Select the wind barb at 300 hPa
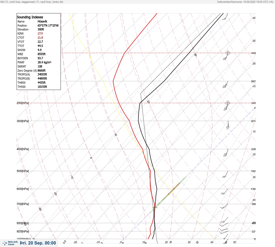275x247 pixels. pos(228,125)
